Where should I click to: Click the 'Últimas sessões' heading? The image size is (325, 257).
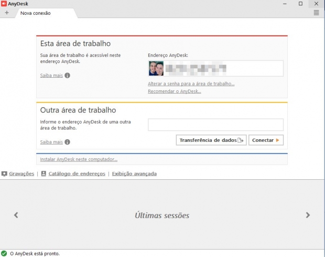coord(162,215)
